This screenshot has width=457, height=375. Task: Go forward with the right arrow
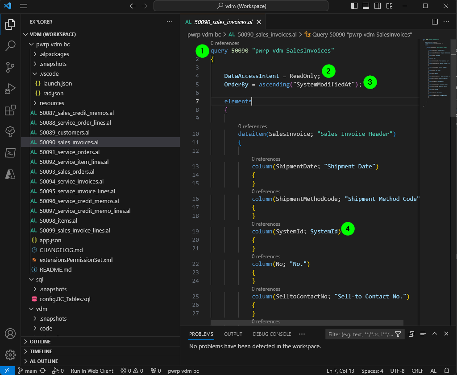pos(144,6)
